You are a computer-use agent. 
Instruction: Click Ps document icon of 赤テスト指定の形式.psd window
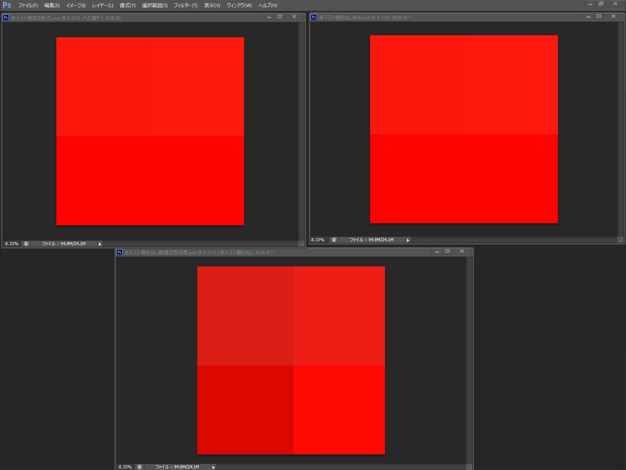click(6, 17)
